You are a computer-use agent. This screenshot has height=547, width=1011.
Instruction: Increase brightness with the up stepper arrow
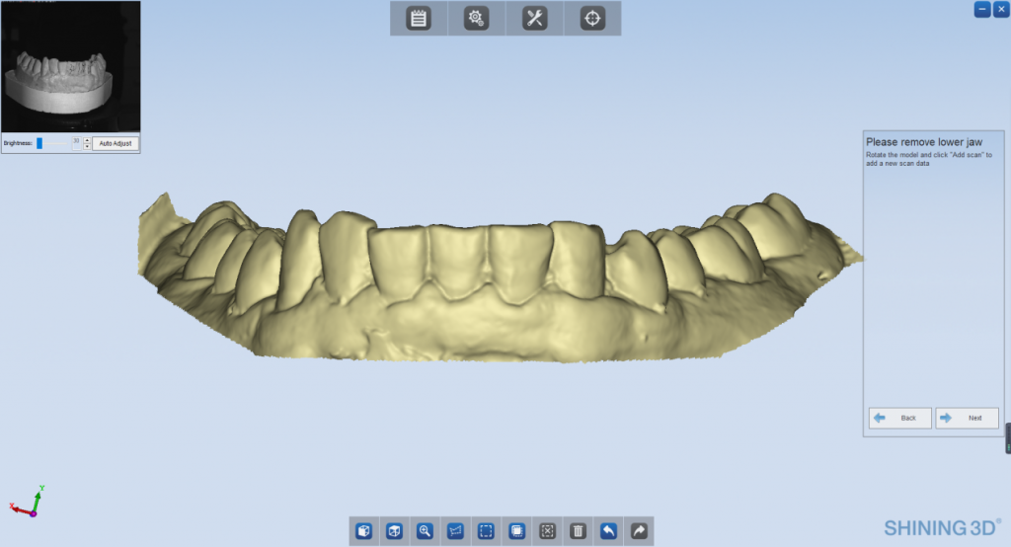point(87,140)
